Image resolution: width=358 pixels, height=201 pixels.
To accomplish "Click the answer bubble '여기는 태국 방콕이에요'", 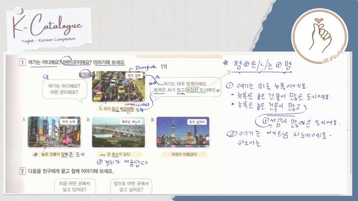I will pos(185,87).
